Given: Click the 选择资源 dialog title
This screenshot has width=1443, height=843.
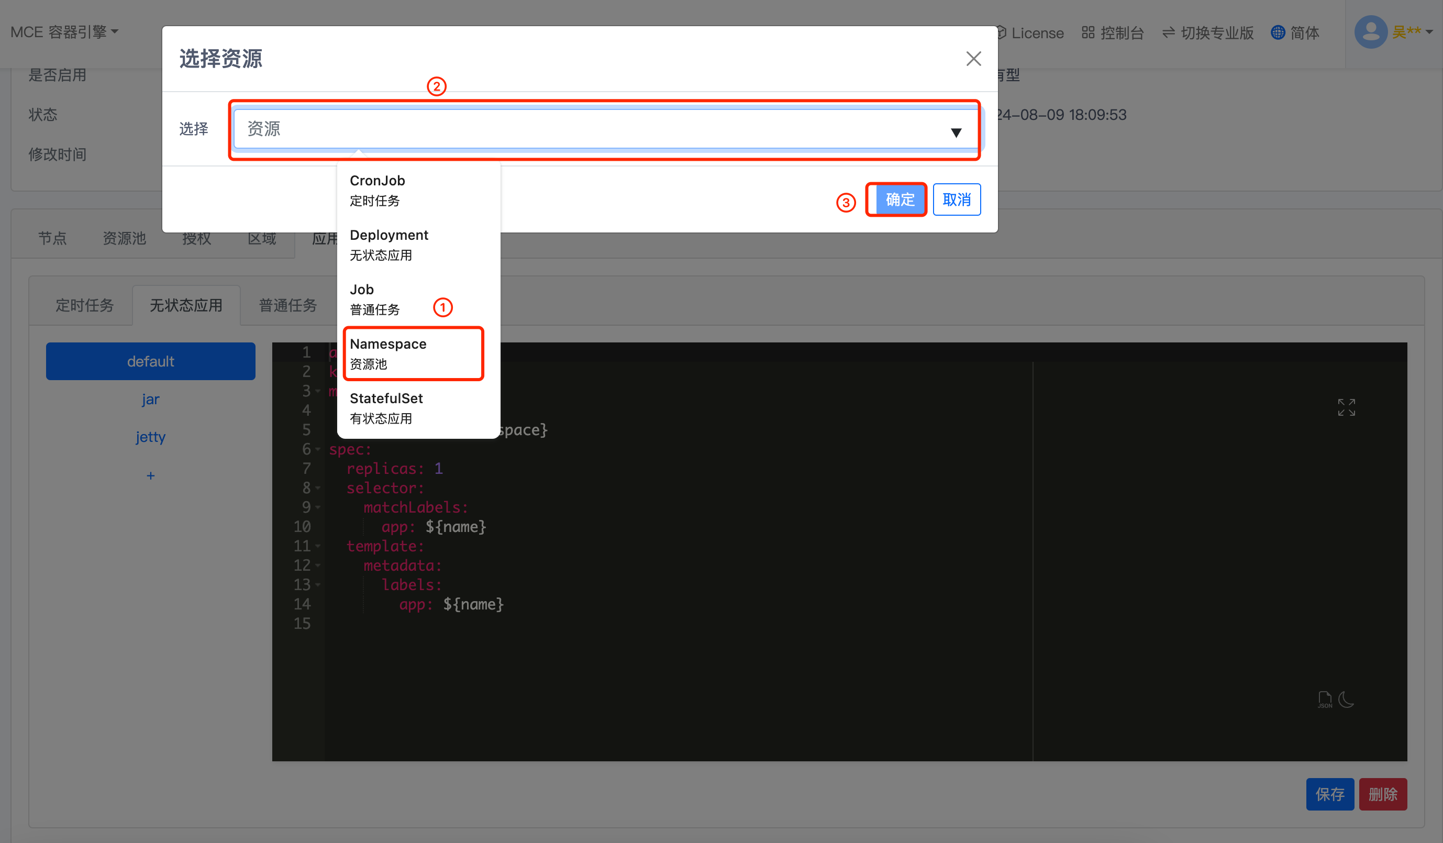Looking at the screenshot, I should point(221,59).
